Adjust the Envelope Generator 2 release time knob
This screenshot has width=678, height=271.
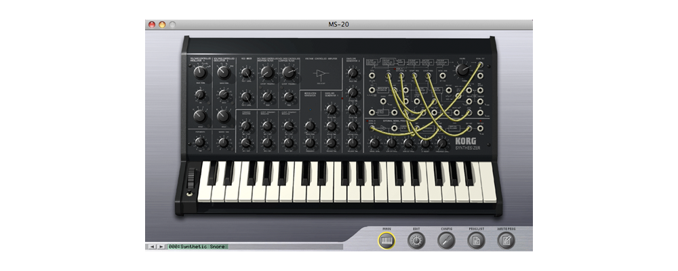pos(353,142)
